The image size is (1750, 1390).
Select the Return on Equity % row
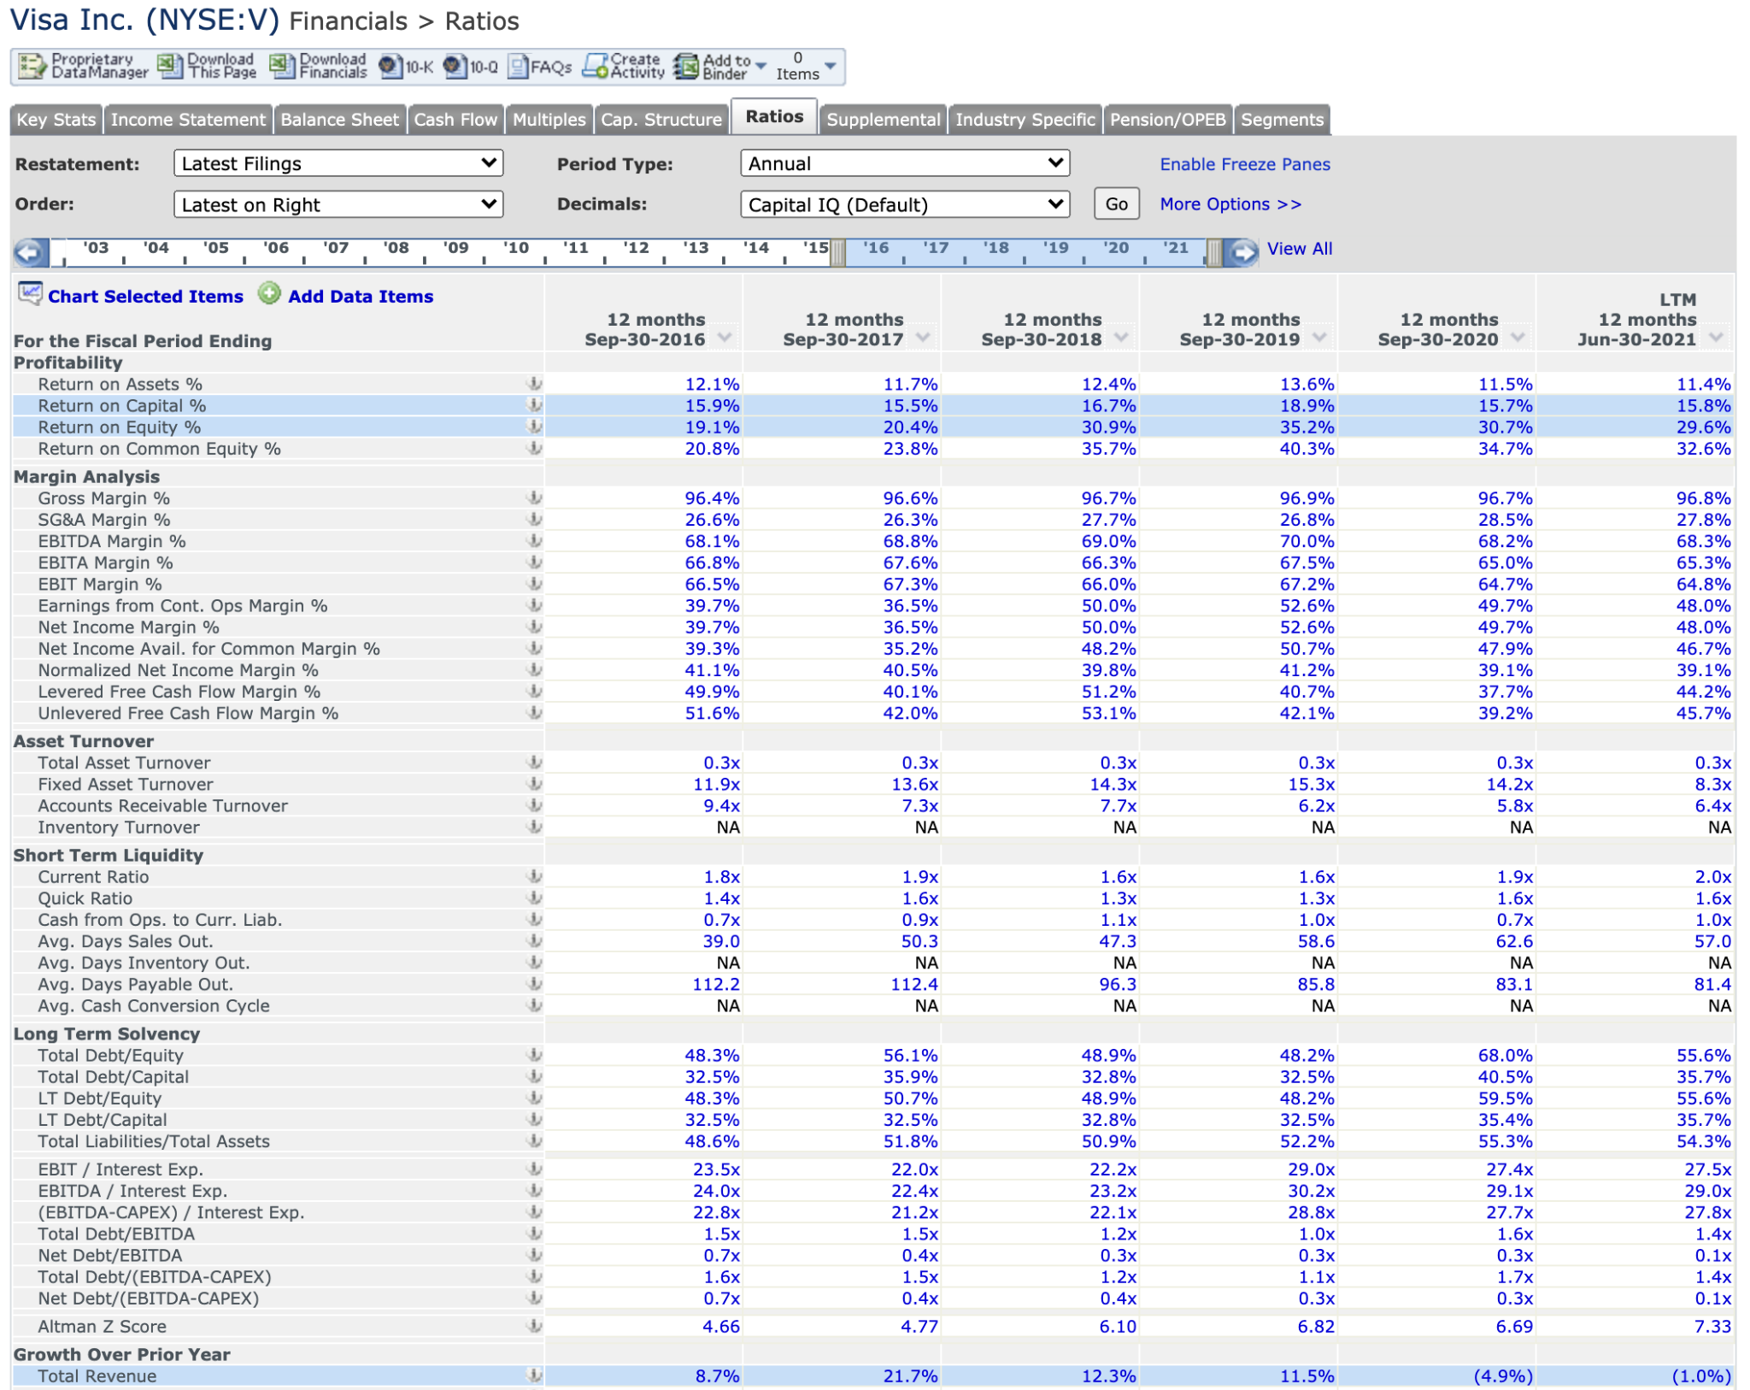click(x=873, y=427)
